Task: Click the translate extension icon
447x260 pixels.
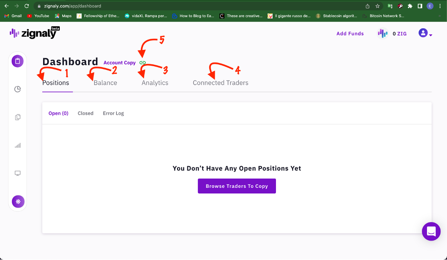Action: click(x=390, y=6)
